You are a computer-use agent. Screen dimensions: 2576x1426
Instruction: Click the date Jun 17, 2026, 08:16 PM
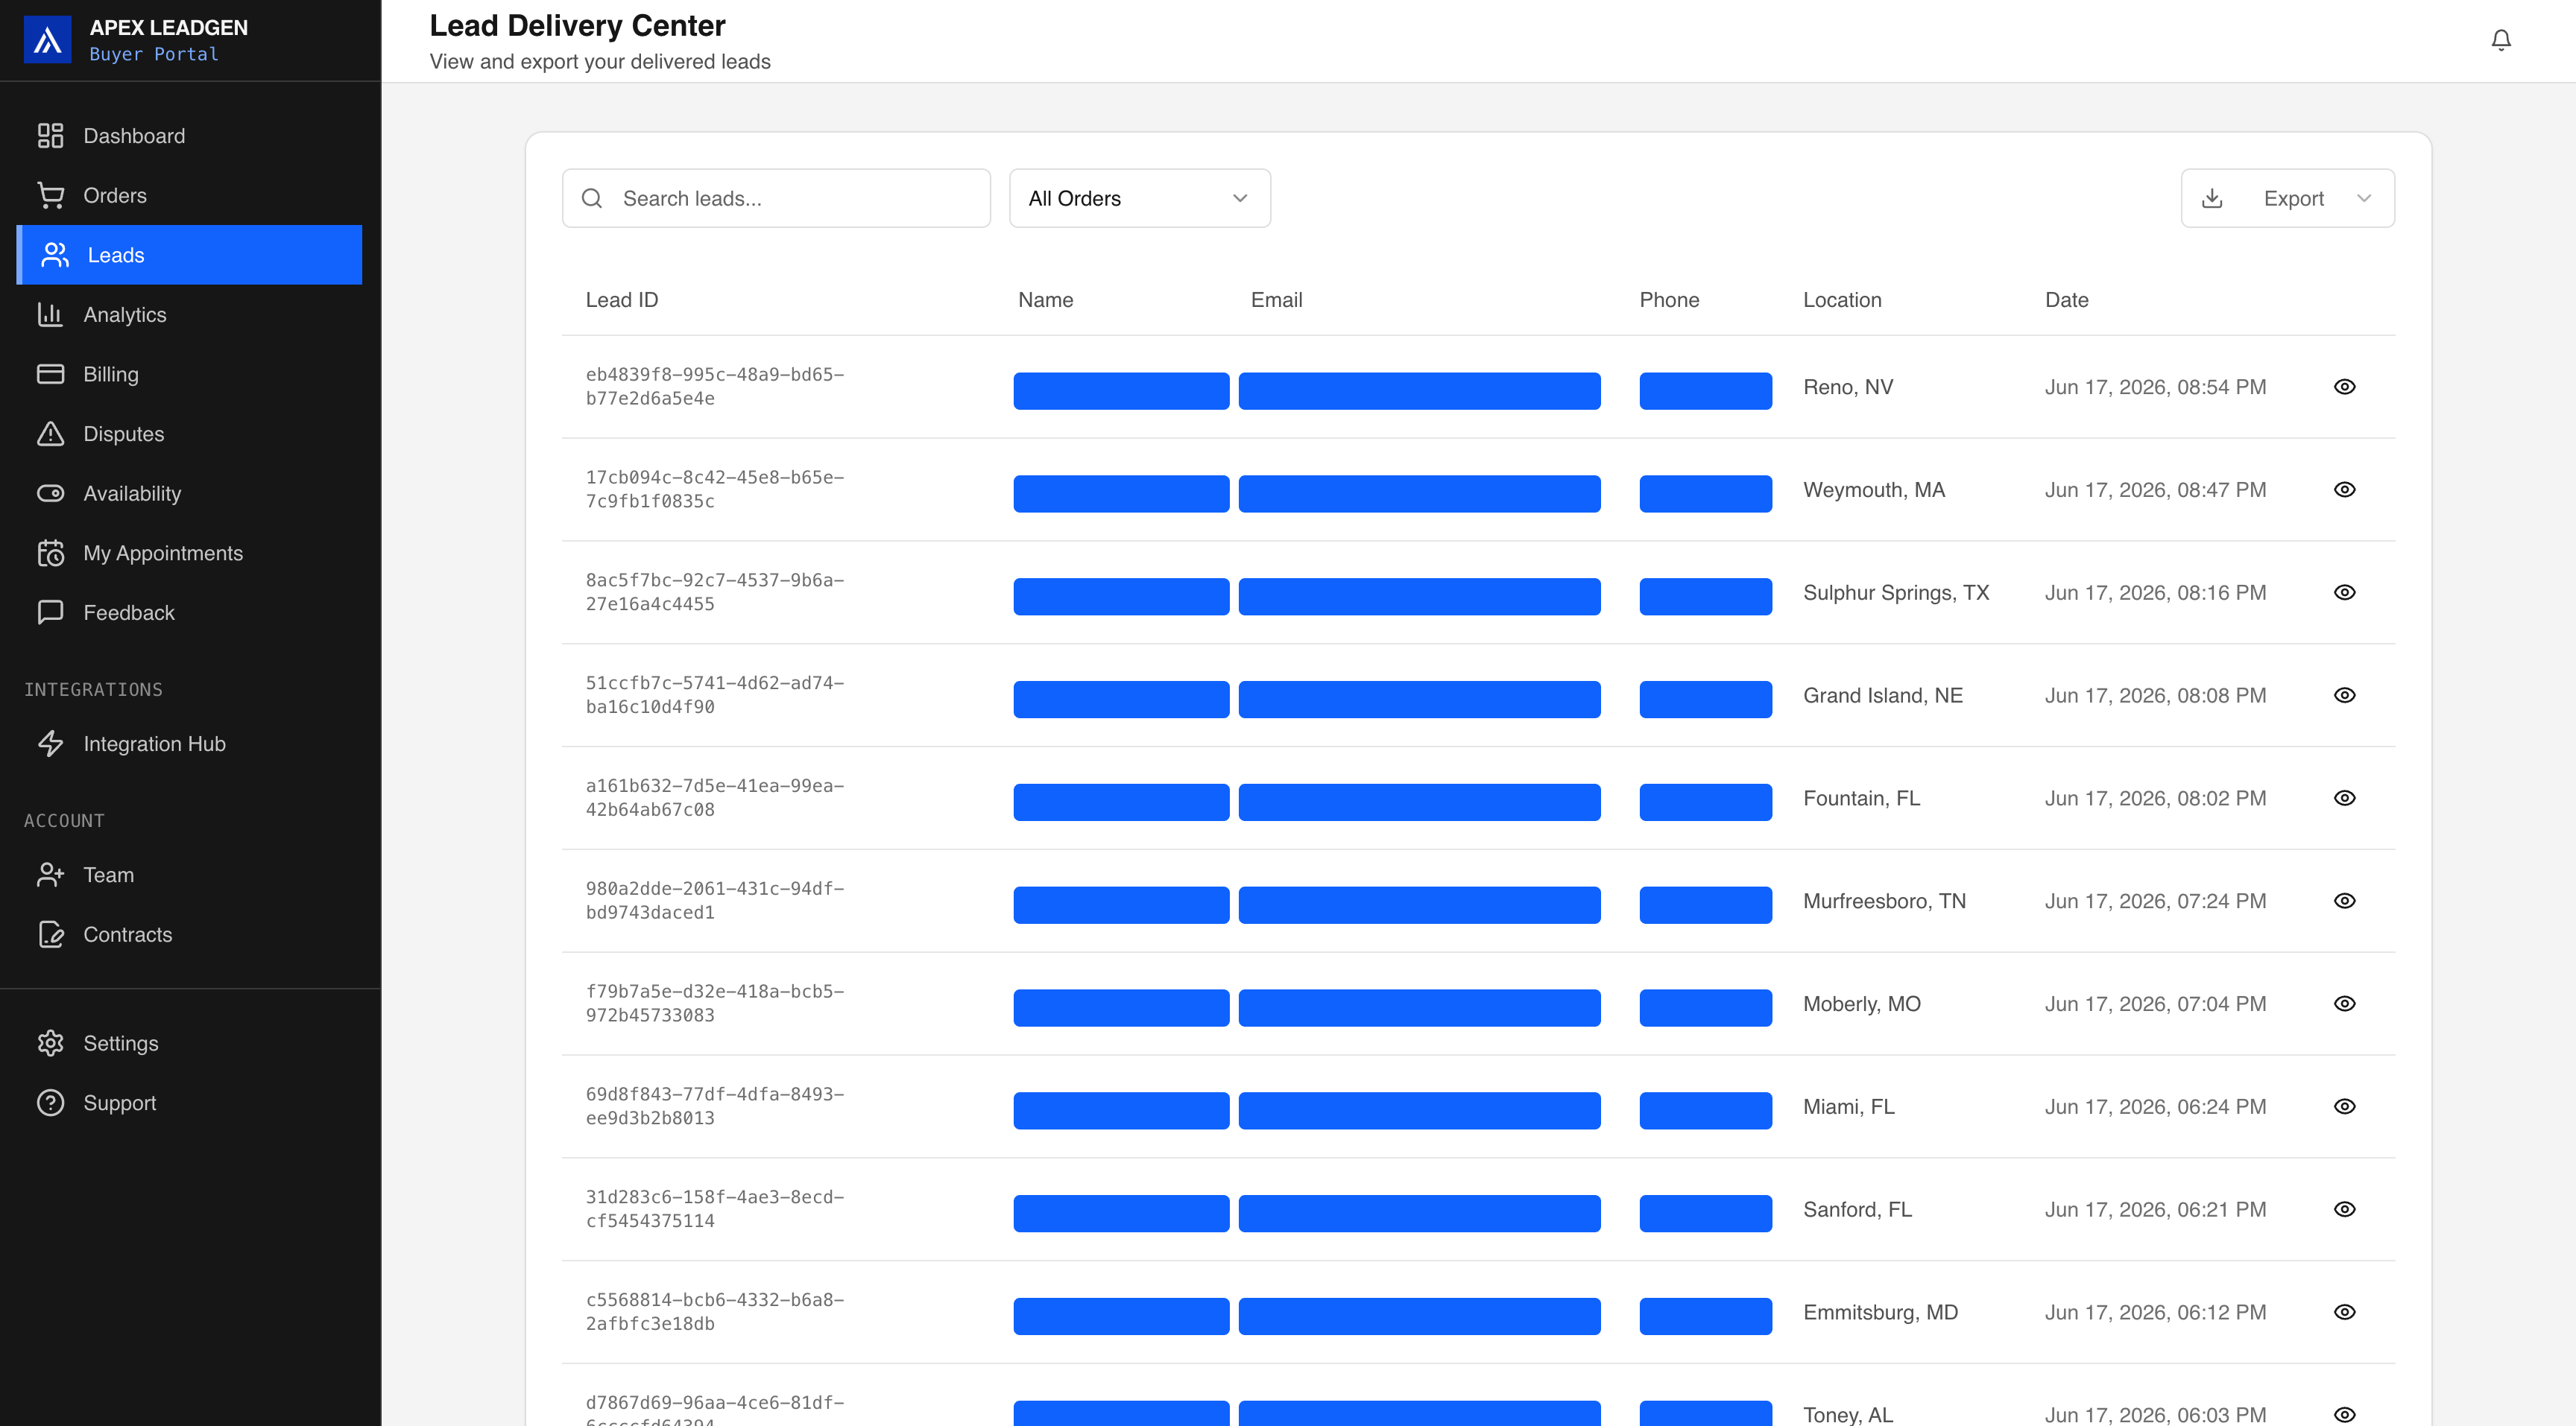[2155, 592]
